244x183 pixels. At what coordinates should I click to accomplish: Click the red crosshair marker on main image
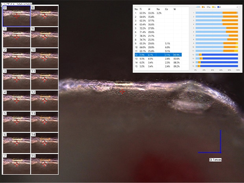(122, 91)
